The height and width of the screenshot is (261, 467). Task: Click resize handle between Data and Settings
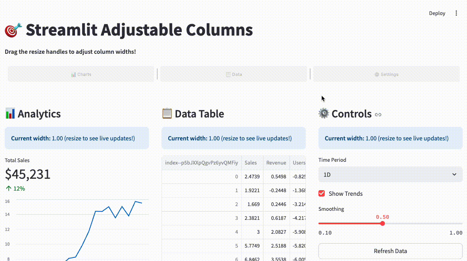click(x=310, y=74)
